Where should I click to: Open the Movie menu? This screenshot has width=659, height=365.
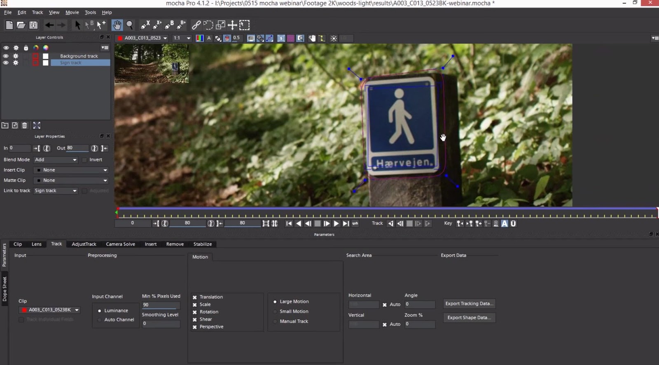[x=72, y=12]
